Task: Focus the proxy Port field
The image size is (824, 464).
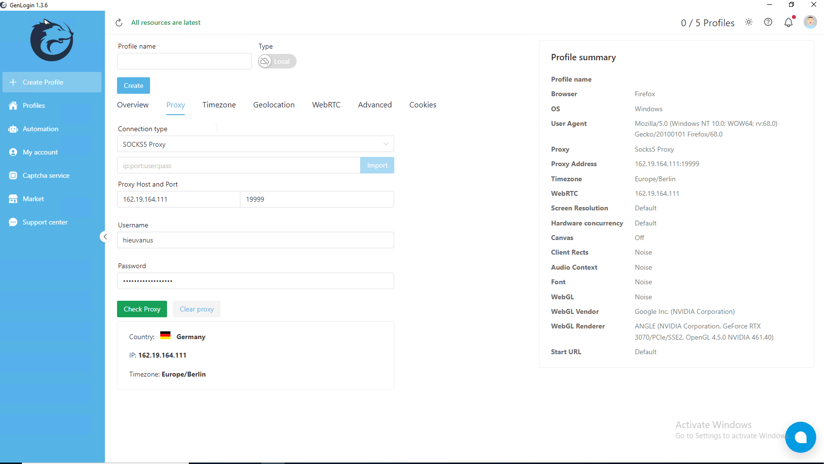Action: tap(317, 199)
